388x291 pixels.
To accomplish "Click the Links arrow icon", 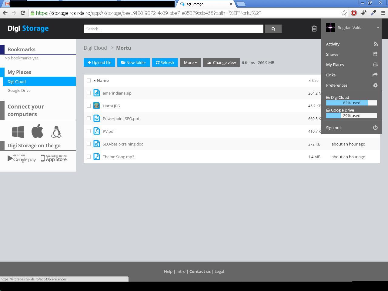I will (x=375, y=75).
